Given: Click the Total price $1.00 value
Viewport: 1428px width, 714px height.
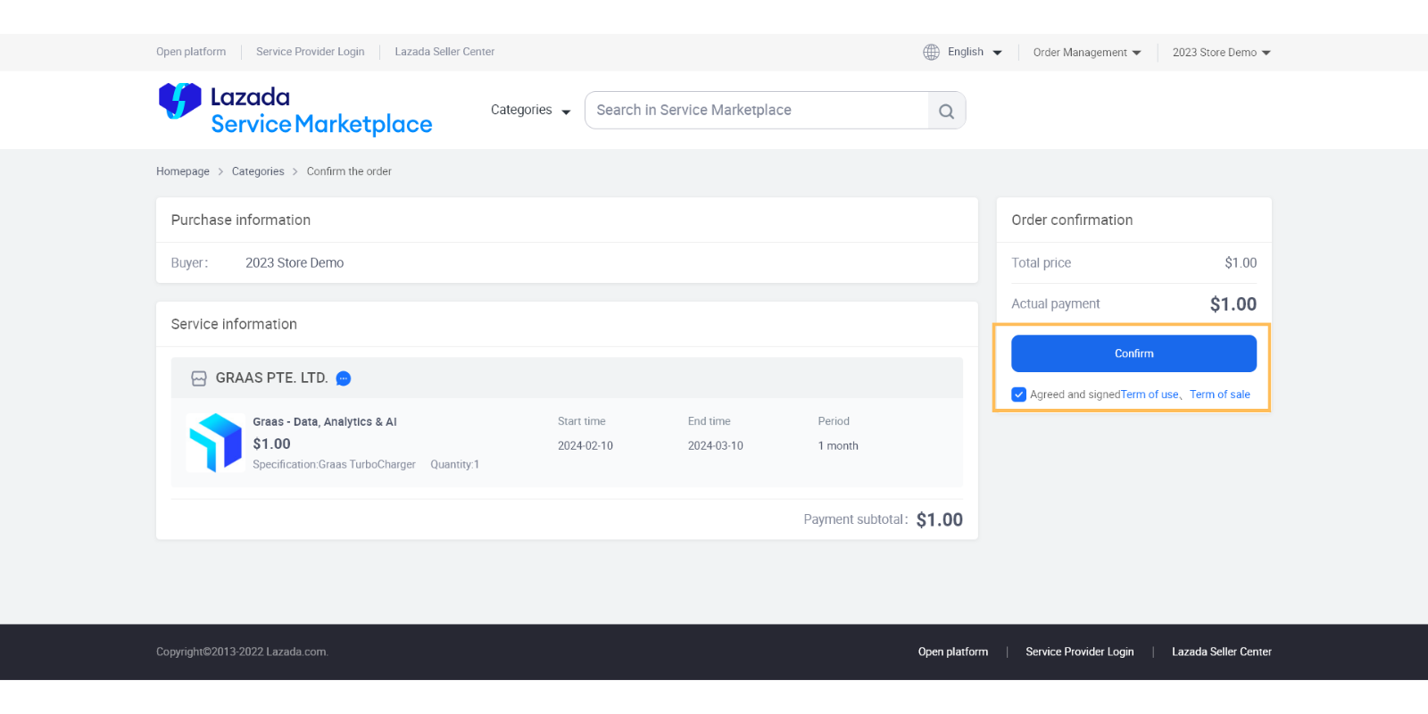Looking at the screenshot, I should coord(1241,263).
